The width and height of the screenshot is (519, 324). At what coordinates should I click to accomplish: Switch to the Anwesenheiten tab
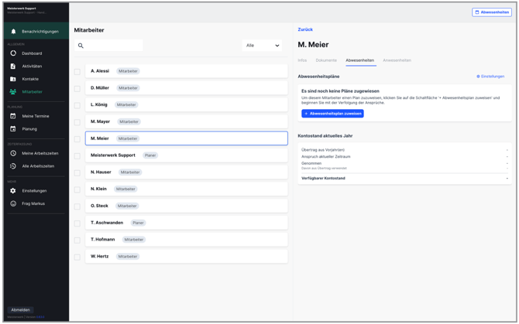pyautogui.click(x=397, y=60)
